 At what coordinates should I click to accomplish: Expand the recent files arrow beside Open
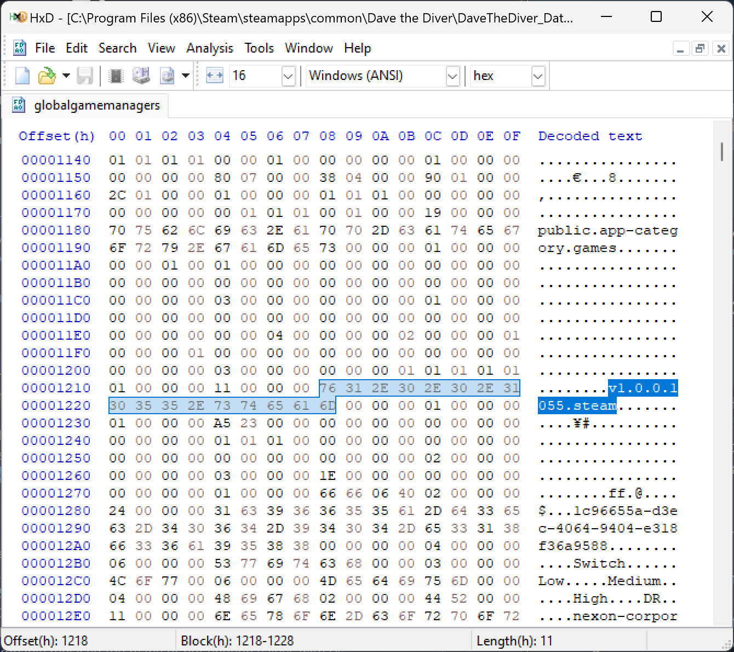click(66, 76)
